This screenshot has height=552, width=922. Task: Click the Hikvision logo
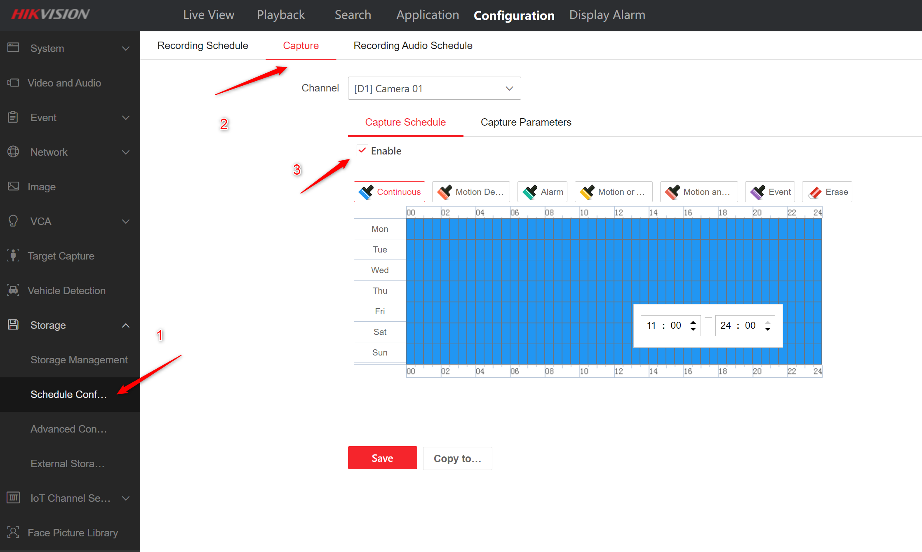pyautogui.click(x=50, y=14)
